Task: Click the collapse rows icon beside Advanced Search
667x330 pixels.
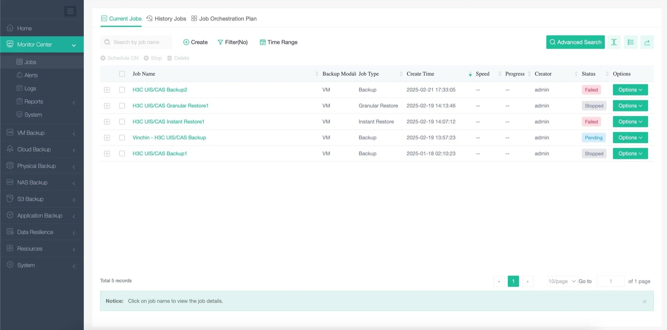Action: click(614, 42)
